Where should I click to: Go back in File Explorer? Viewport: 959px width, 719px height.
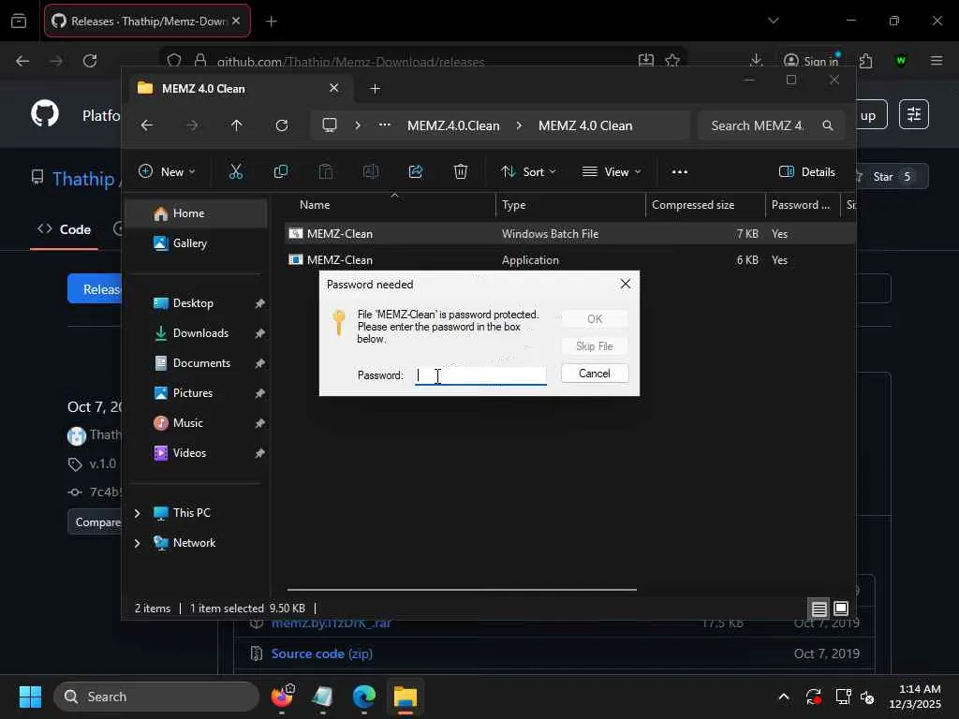[x=147, y=125]
